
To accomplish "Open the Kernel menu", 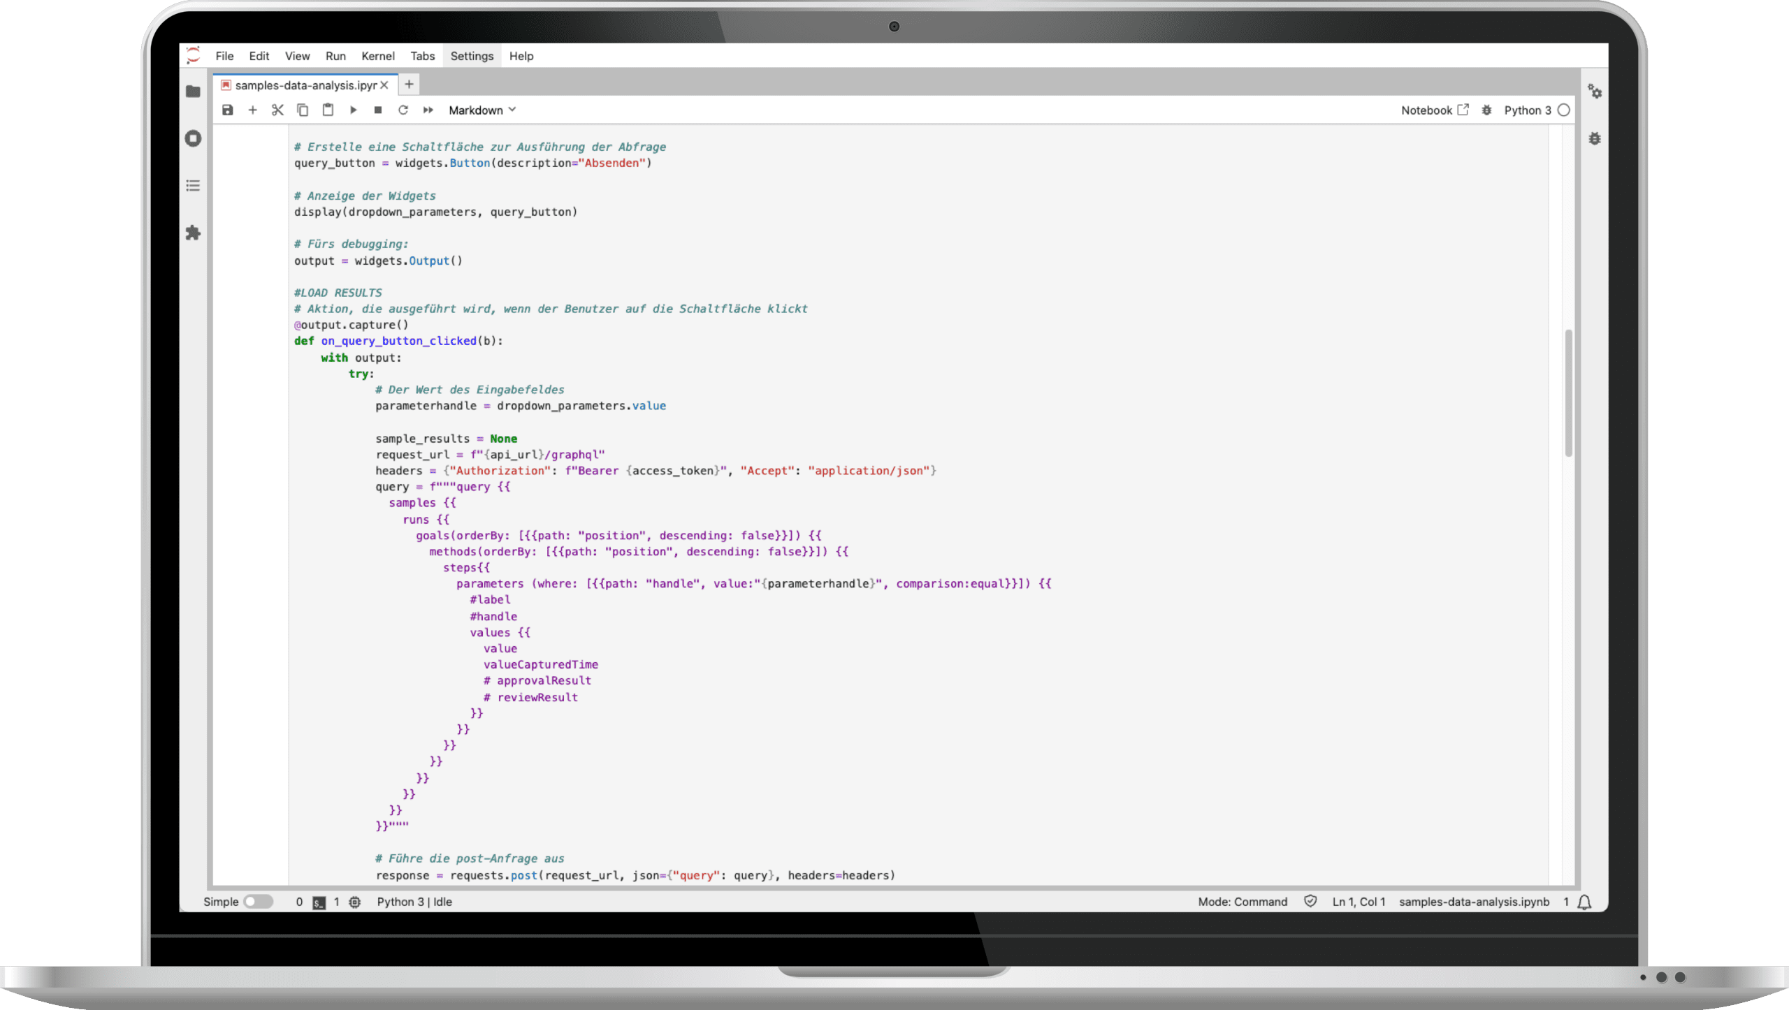I will point(377,56).
